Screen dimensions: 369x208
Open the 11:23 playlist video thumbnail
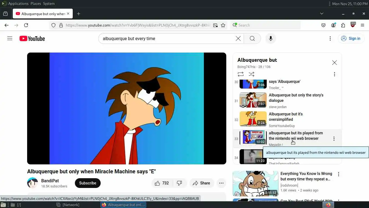tap(253, 157)
